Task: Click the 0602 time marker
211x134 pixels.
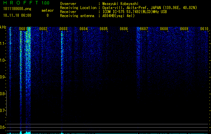Action: pos(43,29)
